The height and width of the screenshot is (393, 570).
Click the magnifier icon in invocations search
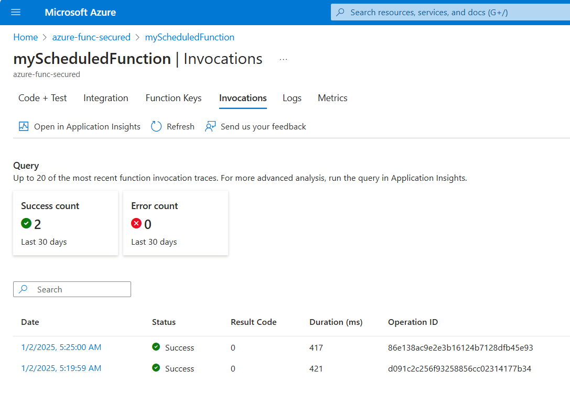[23, 289]
